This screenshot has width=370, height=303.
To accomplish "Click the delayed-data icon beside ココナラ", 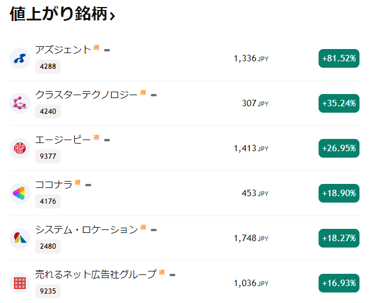I will tap(78, 183).
